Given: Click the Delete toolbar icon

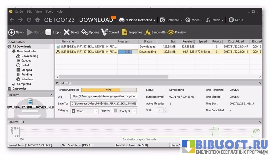Looking at the screenshot, I should pyautogui.click(x=67, y=32).
